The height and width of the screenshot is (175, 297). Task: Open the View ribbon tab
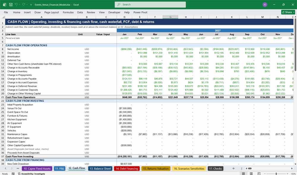pos(102,12)
